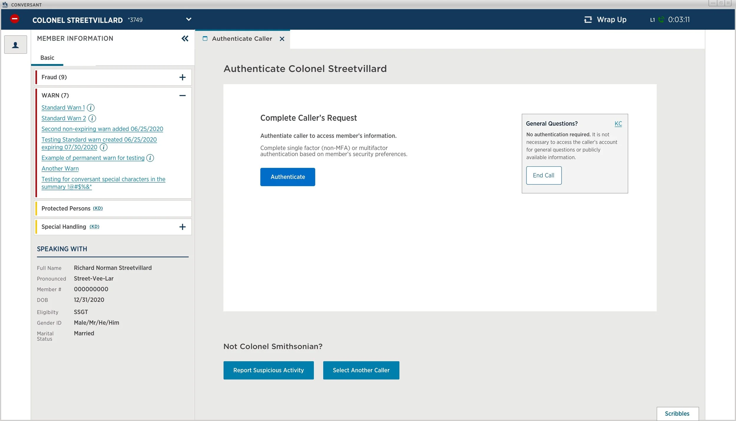Open info icon for Standard Warn 2
The width and height of the screenshot is (736, 421).
92,118
